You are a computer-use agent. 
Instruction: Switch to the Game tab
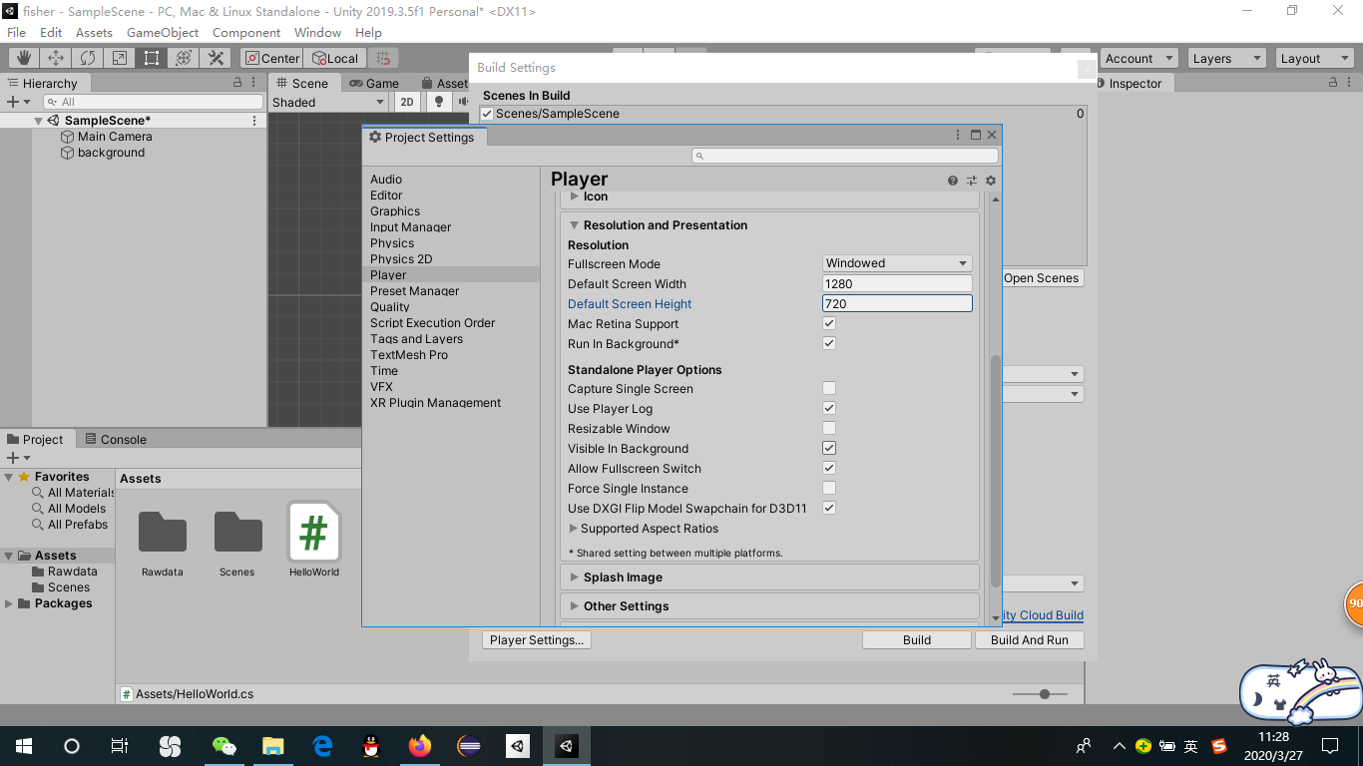tap(374, 84)
